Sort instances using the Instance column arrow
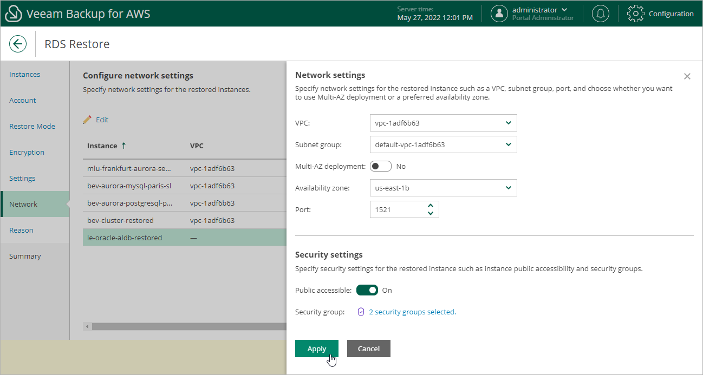Viewport: 703px width, 375px height. 125,145
